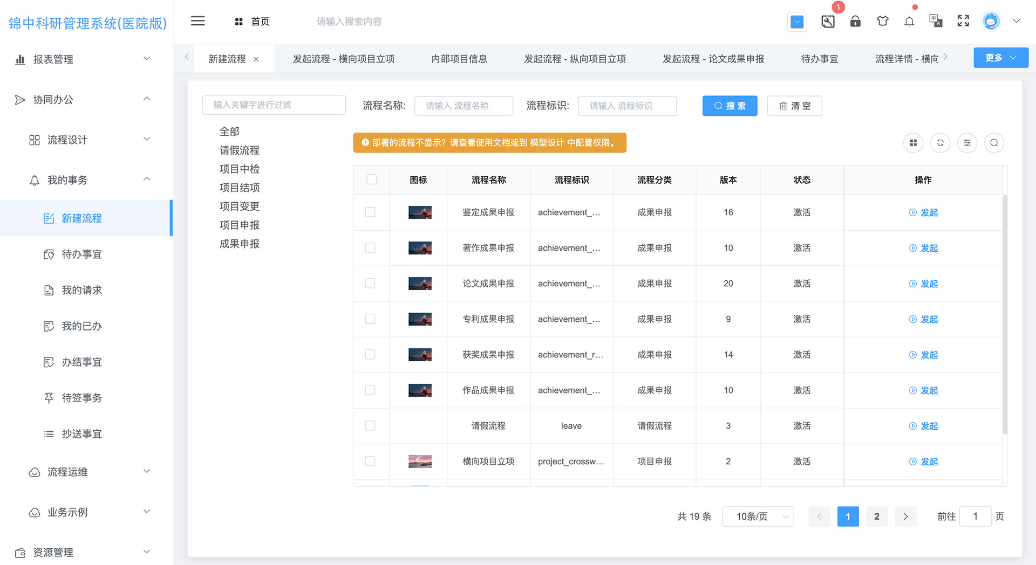Click the table refresh icon
This screenshot has width=1036, height=565.
[x=940, y=143]
